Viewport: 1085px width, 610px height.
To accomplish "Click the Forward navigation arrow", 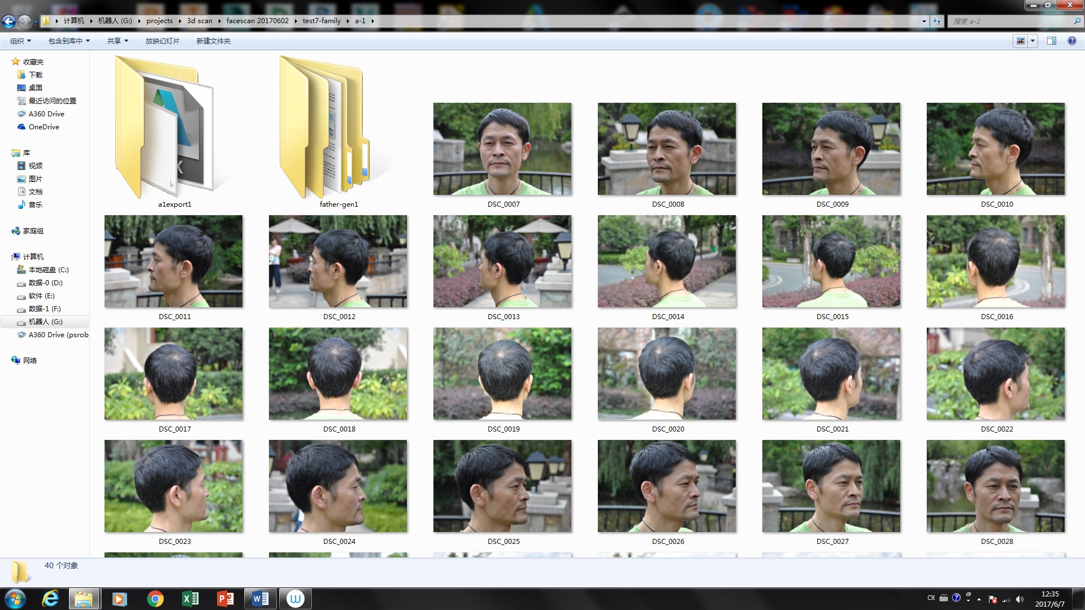I will pyautogui.click(x=24, y=21).
